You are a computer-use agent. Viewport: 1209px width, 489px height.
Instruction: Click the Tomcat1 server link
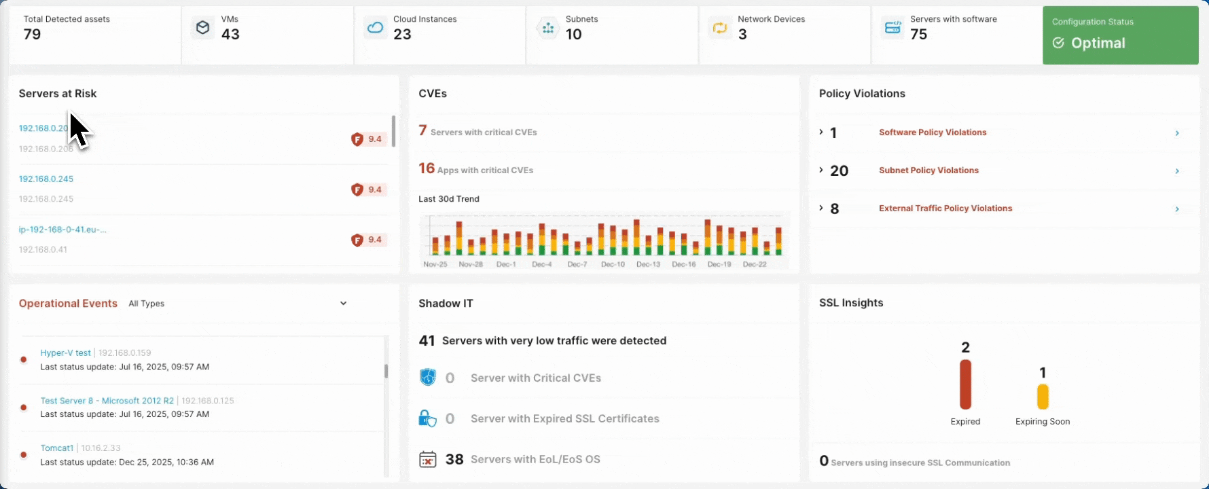(56, 448)
